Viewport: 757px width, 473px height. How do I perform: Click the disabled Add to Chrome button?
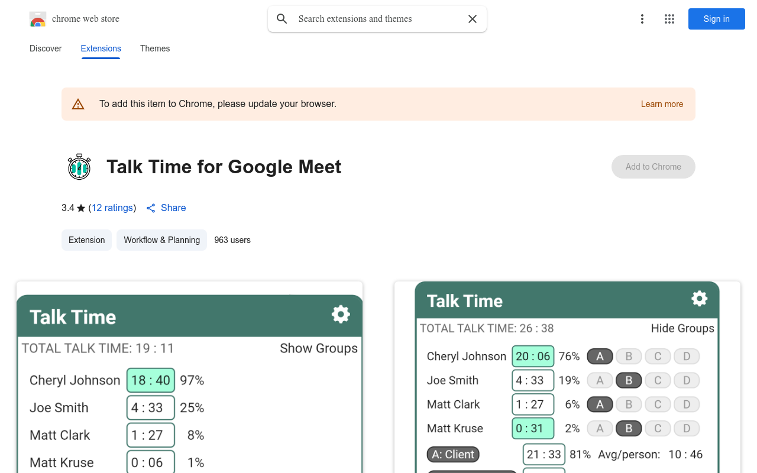(x=653, y=167)
